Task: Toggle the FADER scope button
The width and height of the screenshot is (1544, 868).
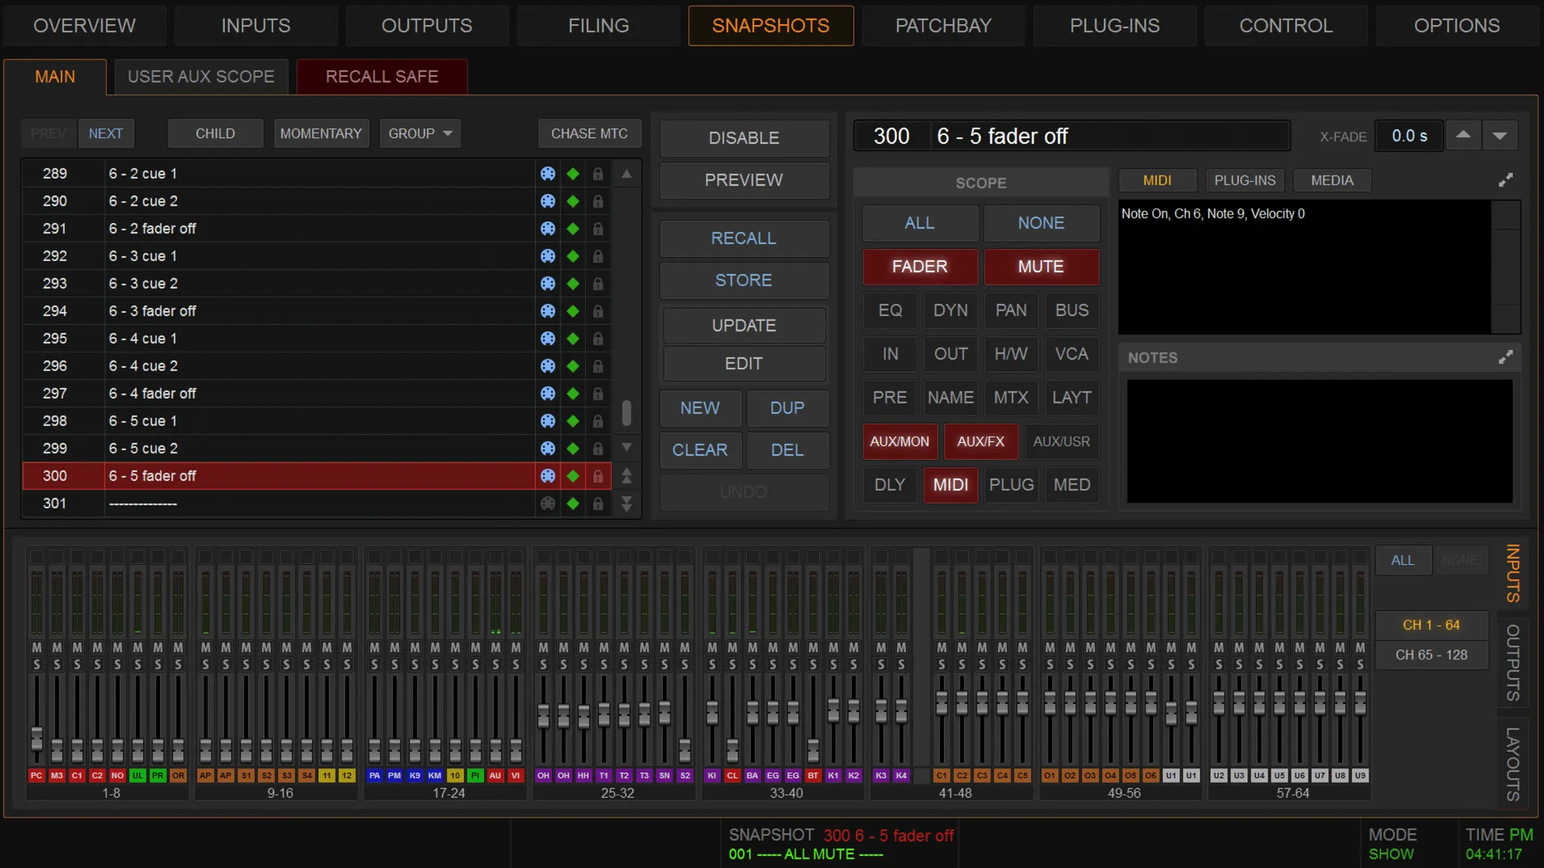Action: (920, 266)
